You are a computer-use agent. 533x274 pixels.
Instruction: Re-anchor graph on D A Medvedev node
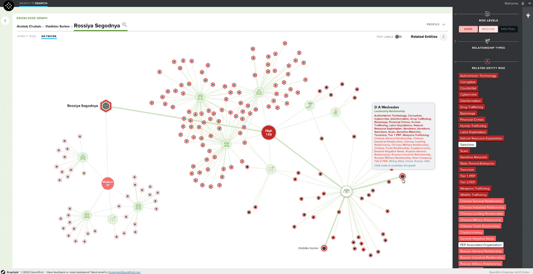[x=402, y=176]
